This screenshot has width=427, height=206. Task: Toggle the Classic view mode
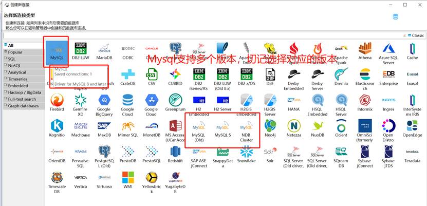pyautogui.click(x=416, y=35)
